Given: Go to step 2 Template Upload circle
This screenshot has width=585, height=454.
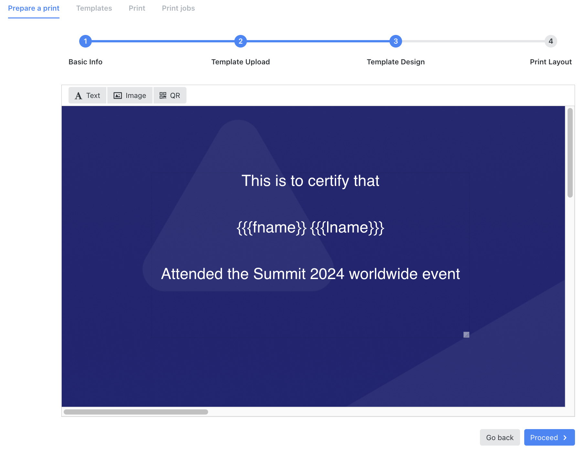Looking at the screenshot, I should tap(240, 41).
